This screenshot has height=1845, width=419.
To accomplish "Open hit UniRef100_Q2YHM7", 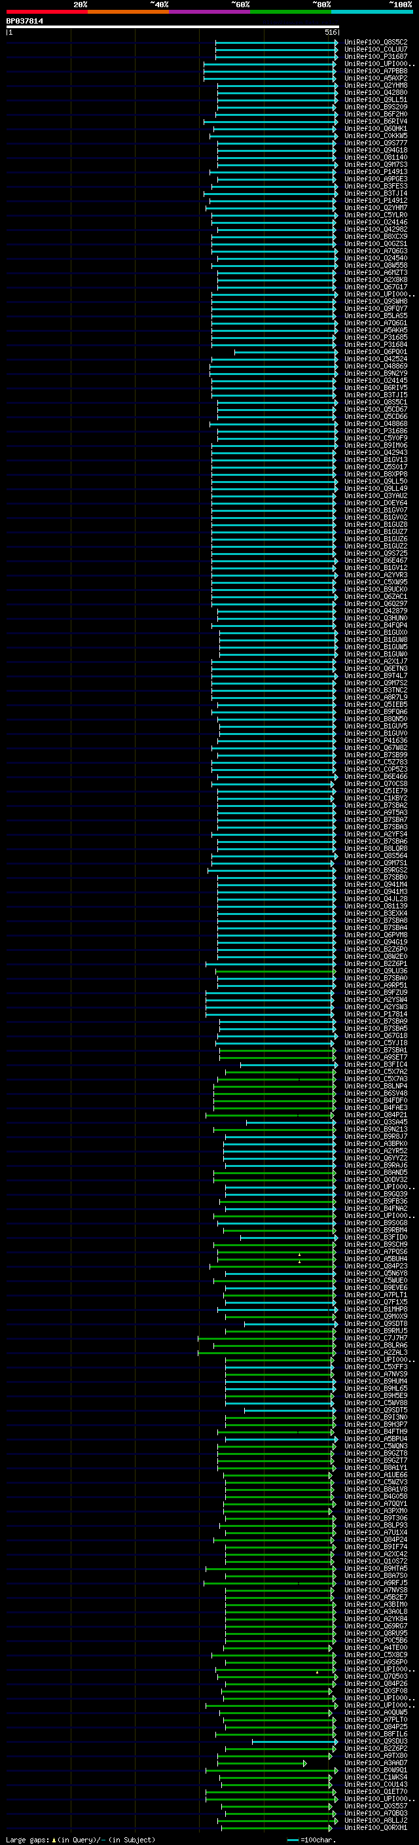I will [x=375, y=207].
